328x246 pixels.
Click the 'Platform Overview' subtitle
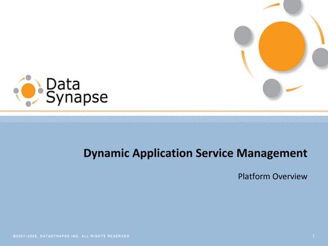(272, 176)
